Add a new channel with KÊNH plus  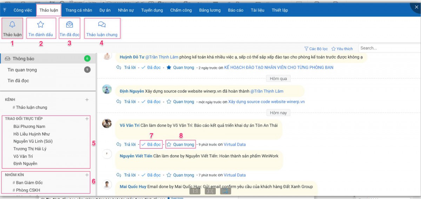87,99
